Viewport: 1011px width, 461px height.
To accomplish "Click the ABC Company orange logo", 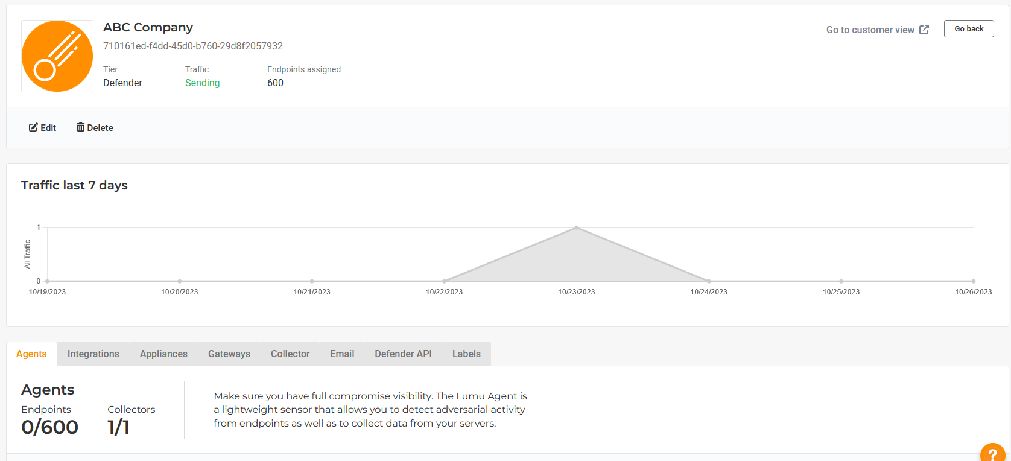I will (x=57, y=56).
